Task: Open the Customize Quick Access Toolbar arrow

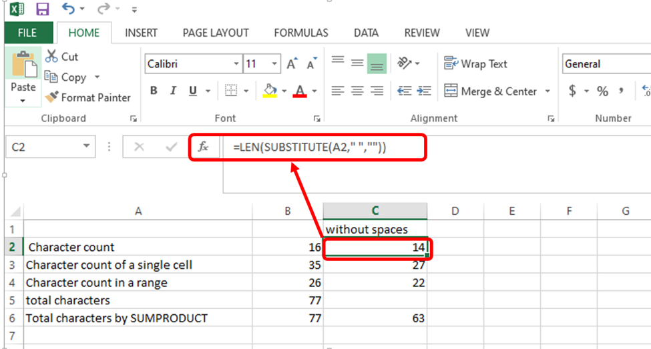Action: 134,9
